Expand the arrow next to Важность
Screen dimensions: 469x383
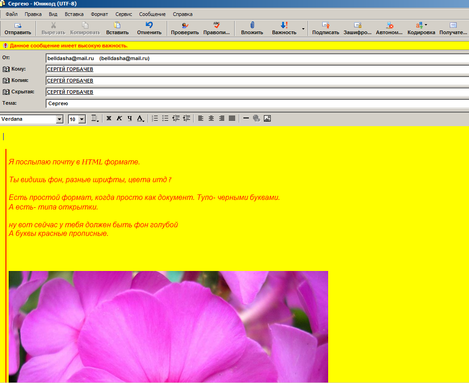(303, 29)
